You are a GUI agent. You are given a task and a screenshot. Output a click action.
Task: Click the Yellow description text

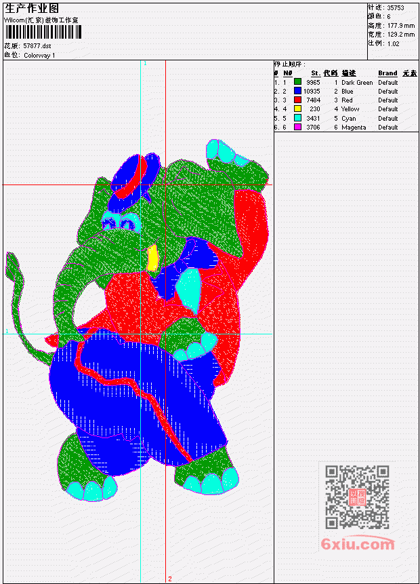pos(350,109)
